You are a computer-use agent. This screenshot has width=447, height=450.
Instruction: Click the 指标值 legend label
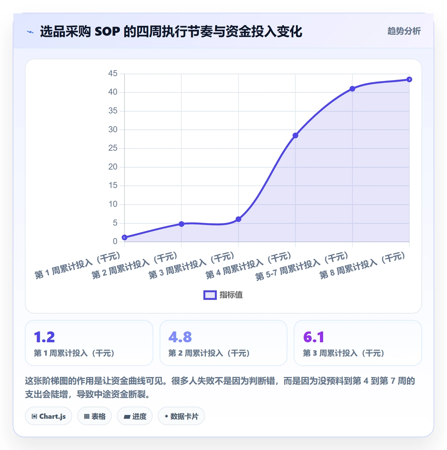point(231,295)
